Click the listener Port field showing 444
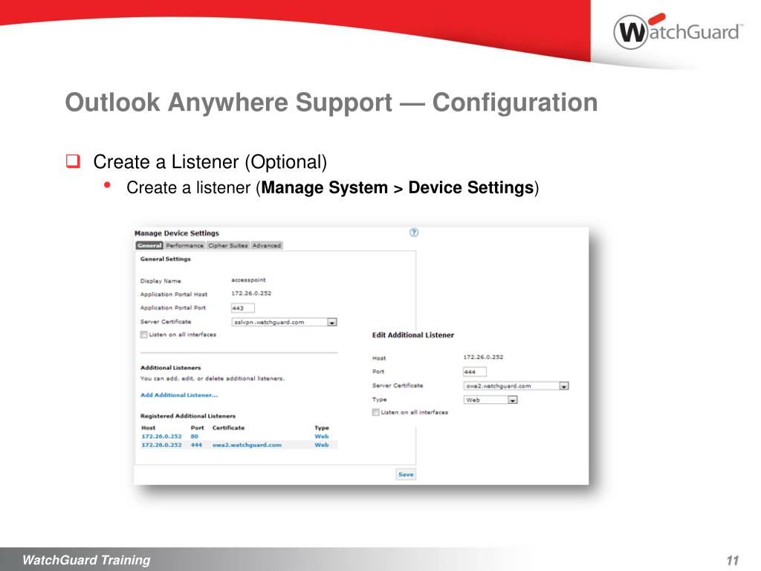 [475, 372]
